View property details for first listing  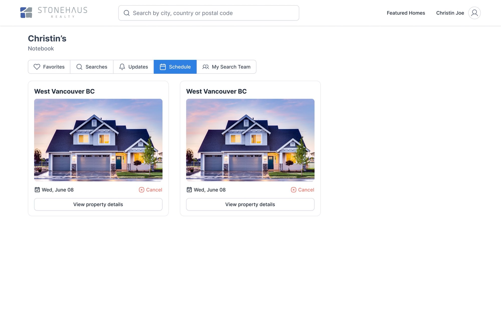coord(98,204)
